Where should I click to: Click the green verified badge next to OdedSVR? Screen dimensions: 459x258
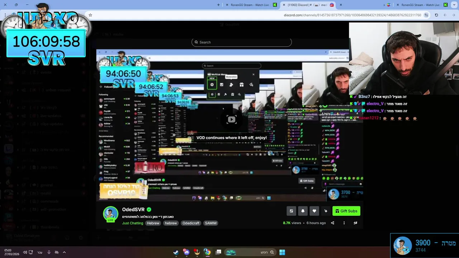click(149, 210)
